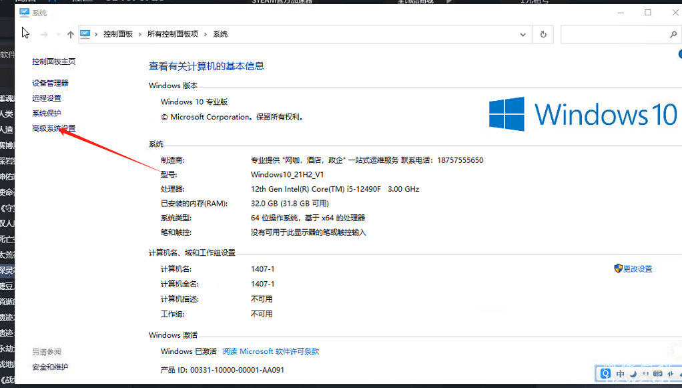The width and height of the screenshot is (682, 388).
Task: Select the RAM value 32.0 GB
Action: click(x=290, y=204)
